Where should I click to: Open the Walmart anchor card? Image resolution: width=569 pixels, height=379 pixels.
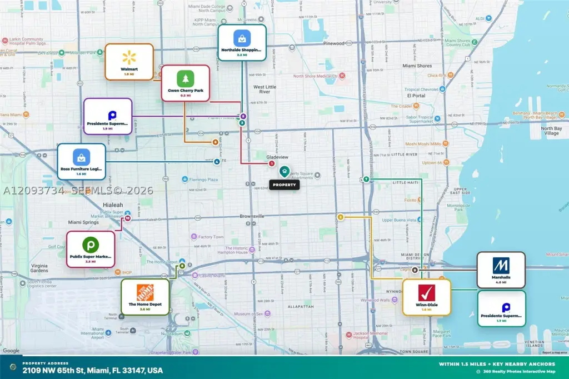(129, 62)
